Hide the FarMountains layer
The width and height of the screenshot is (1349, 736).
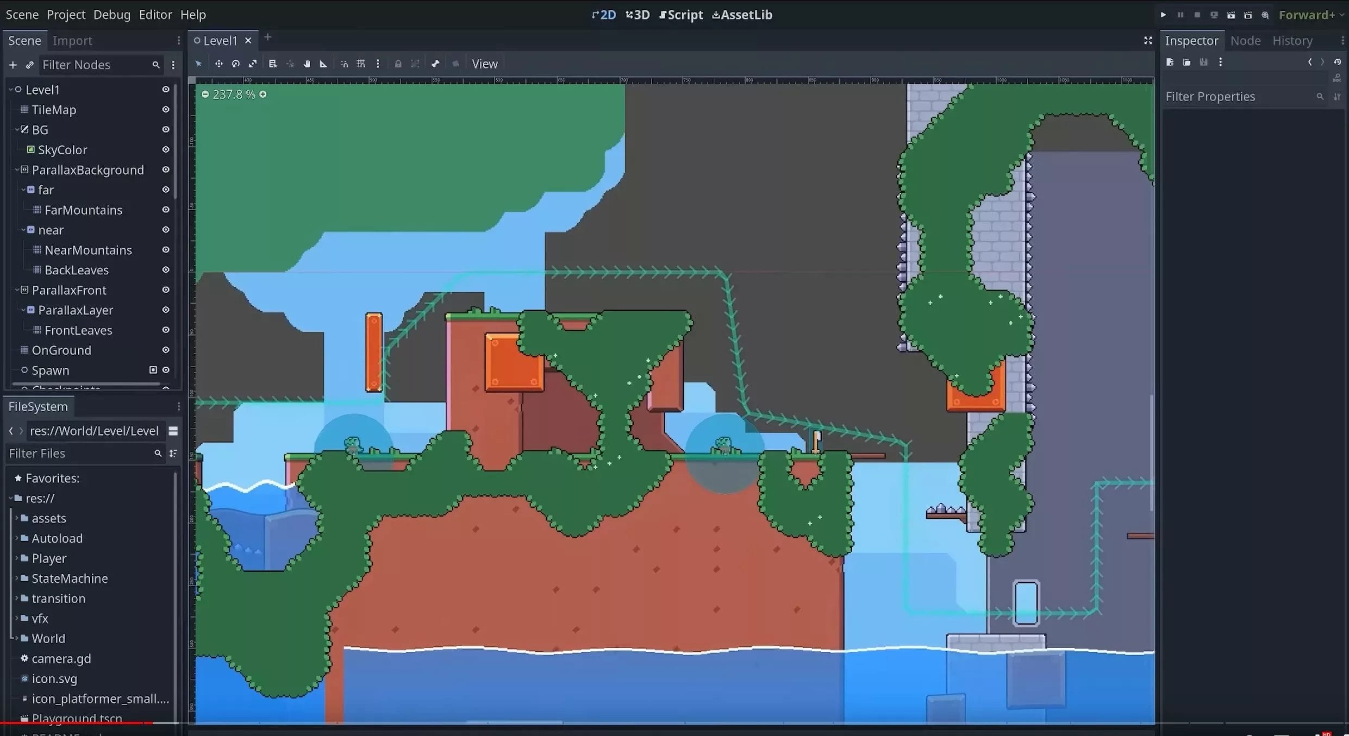[x=166, y=210]
